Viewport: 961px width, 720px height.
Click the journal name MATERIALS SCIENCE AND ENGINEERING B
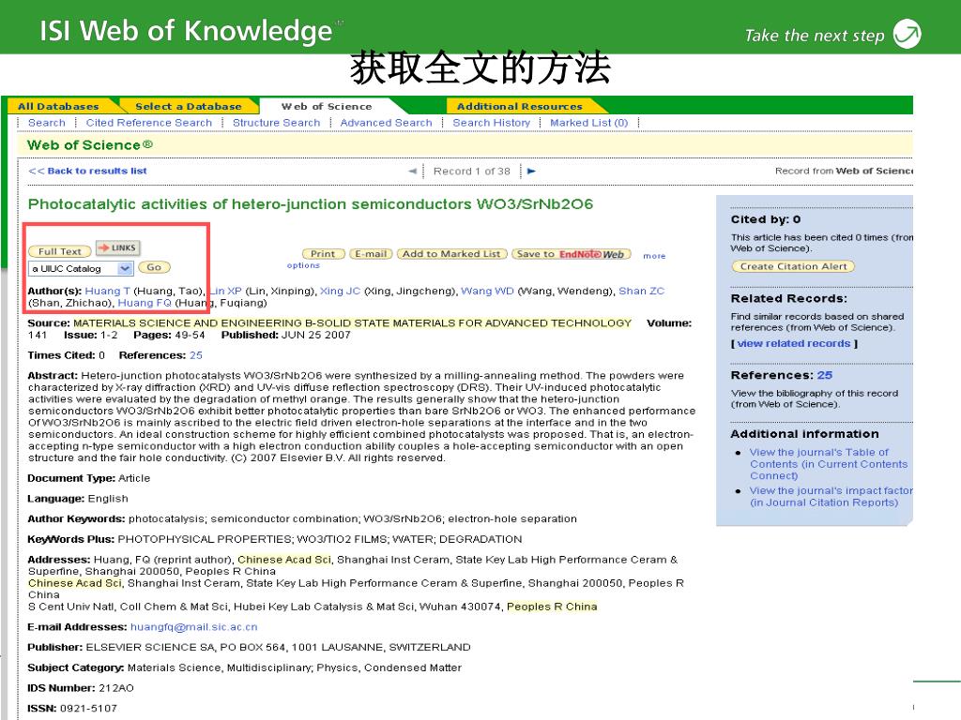pos(353,322)
